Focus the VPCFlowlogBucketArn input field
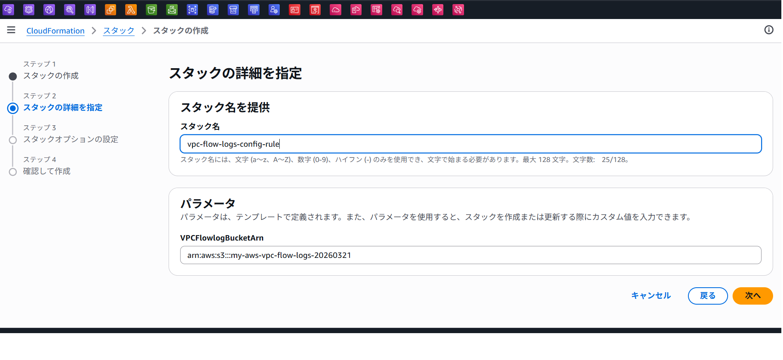783x360 pixels. [470, 255]
